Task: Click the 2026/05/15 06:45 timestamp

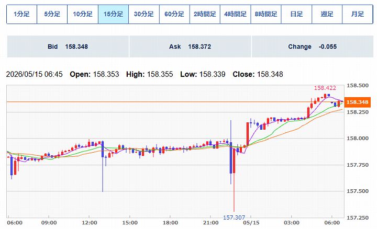Action: (x=34, y=74)
